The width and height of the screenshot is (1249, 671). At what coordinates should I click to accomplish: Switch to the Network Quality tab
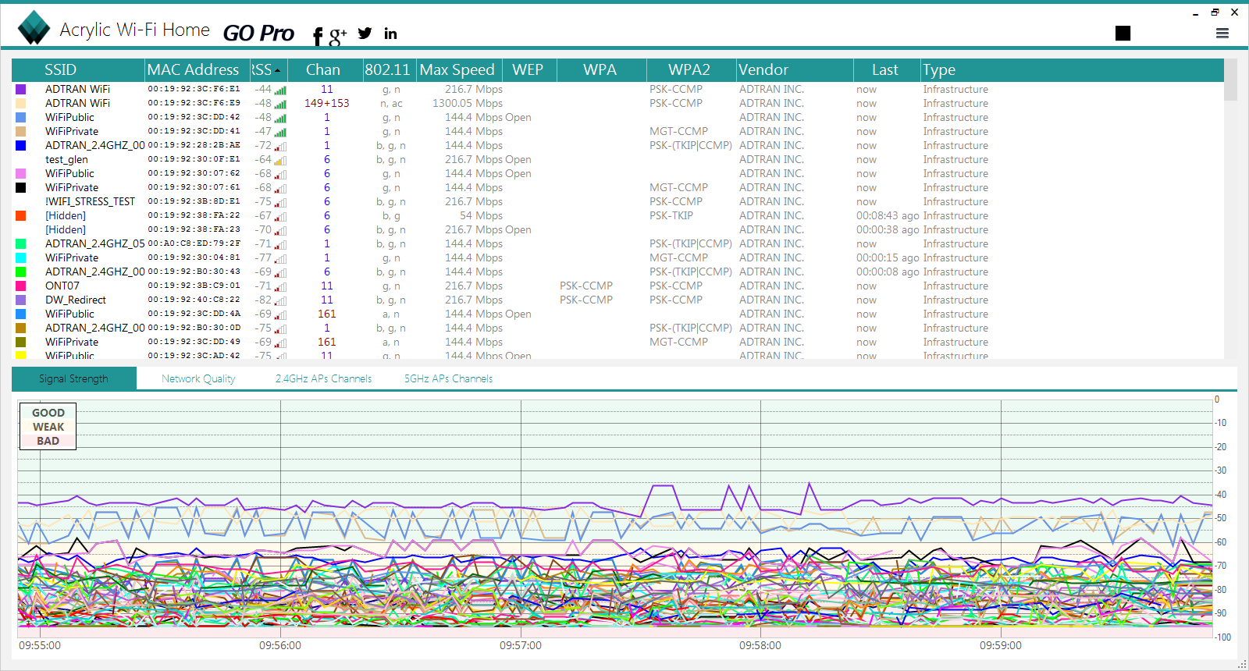198,378
